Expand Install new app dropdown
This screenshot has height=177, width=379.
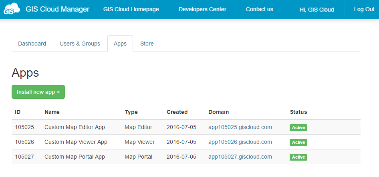tap(38, 92)
